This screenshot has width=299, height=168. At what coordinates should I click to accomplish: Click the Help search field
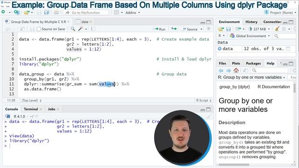pyautogui.click(x=270, y=70)
